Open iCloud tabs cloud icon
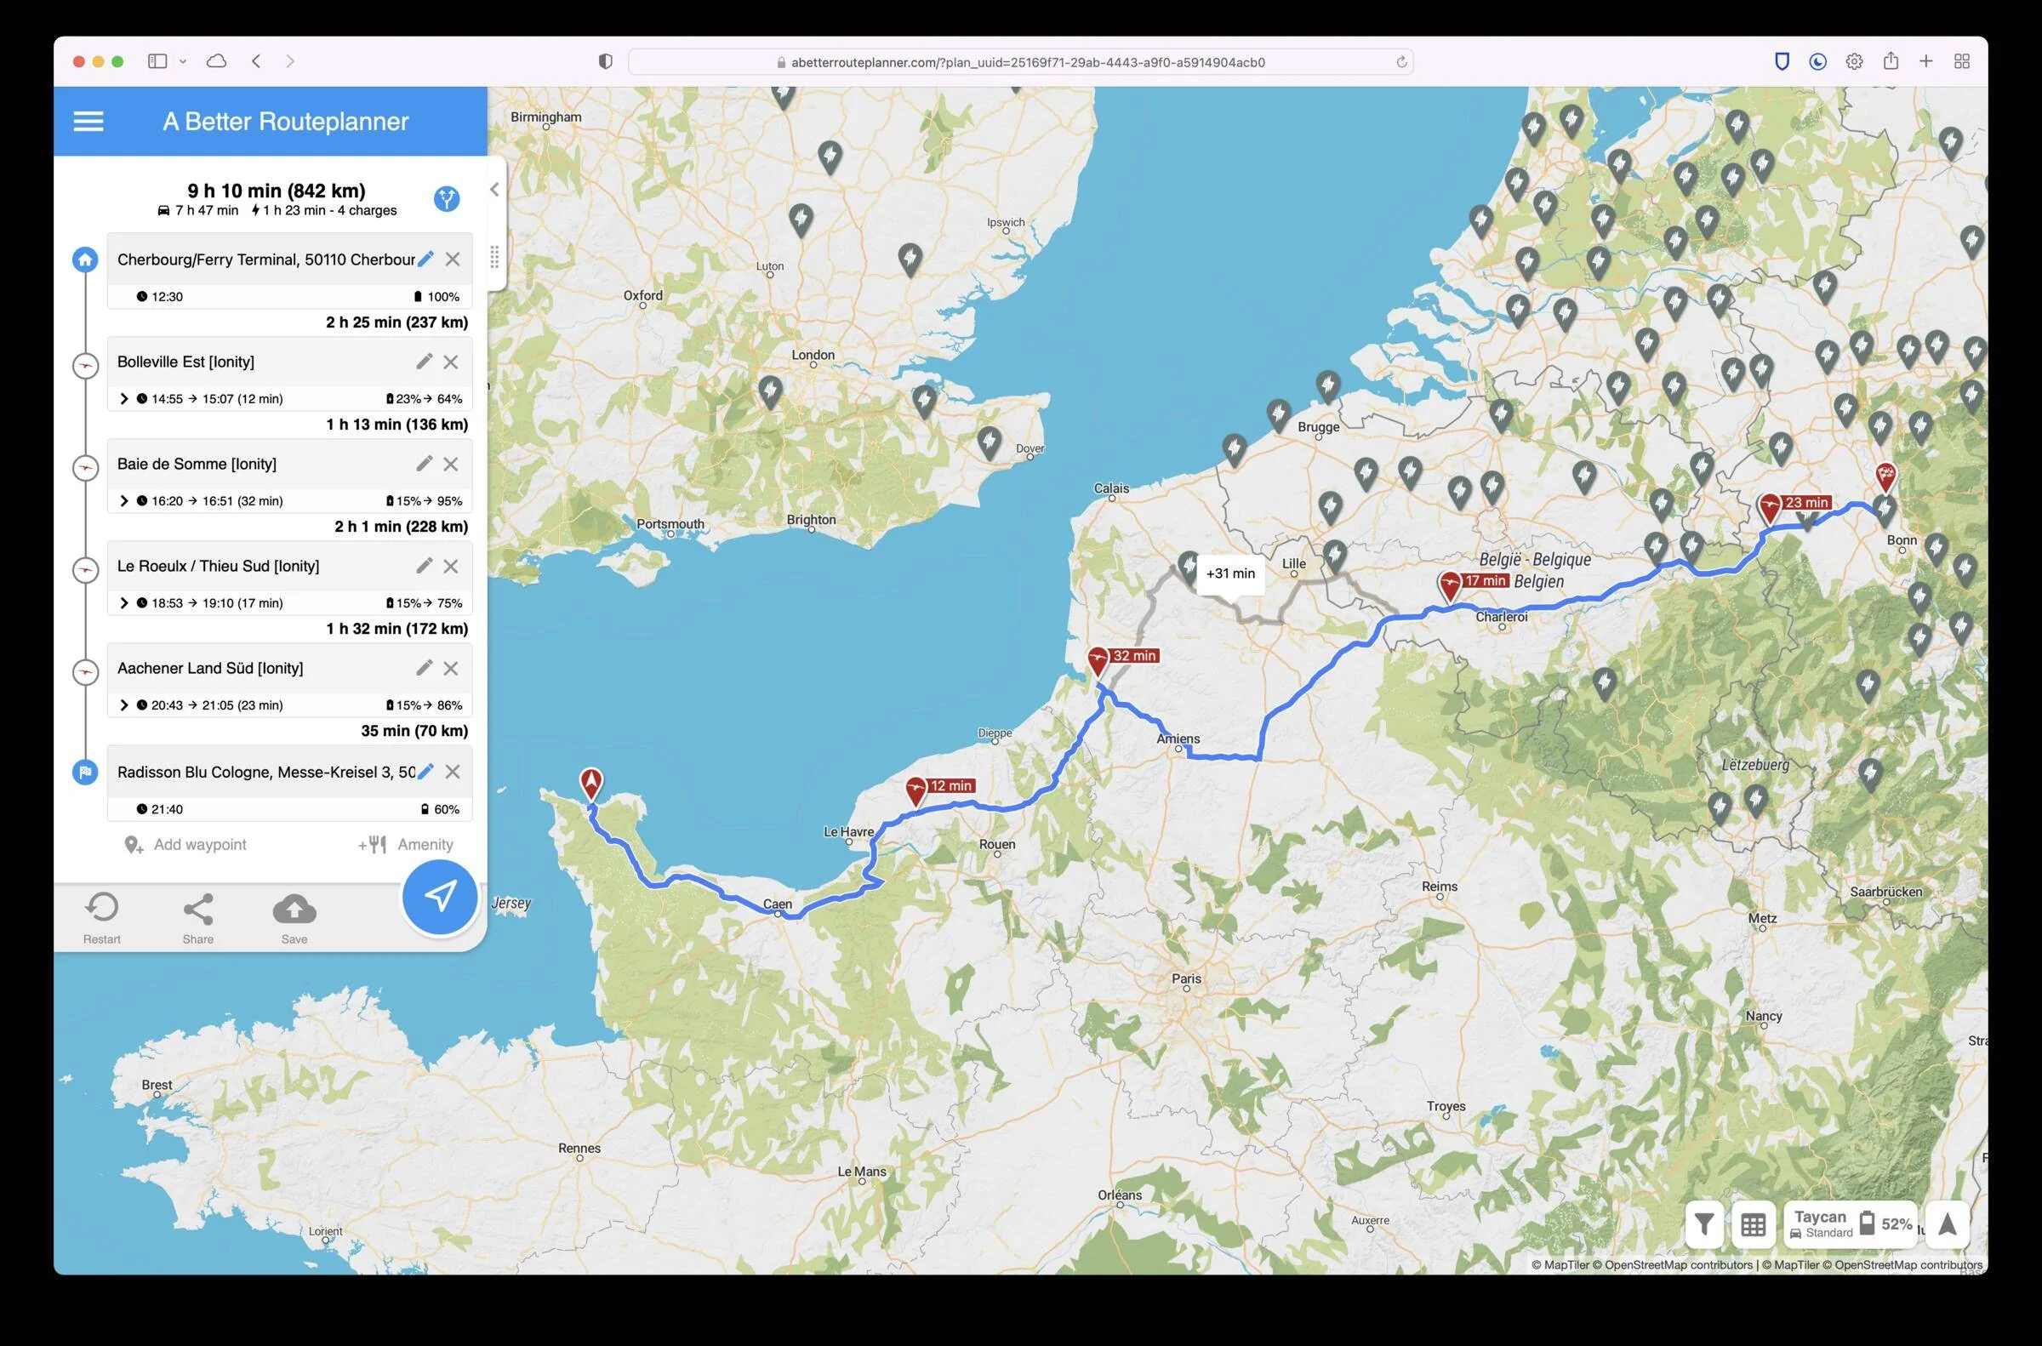2042x1346 pixels. pyautogui.click(x=216, y=61)
